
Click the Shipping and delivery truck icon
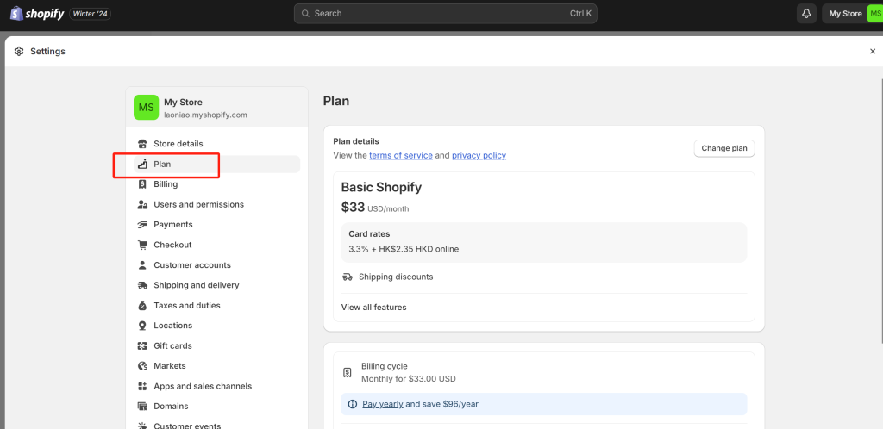(142, 285)
